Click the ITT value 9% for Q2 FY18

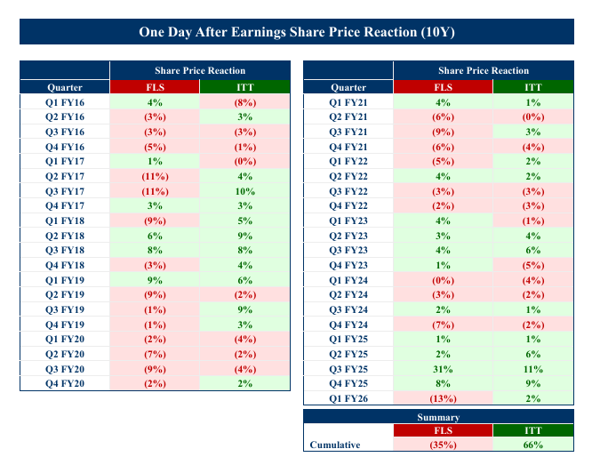[245, 236]
